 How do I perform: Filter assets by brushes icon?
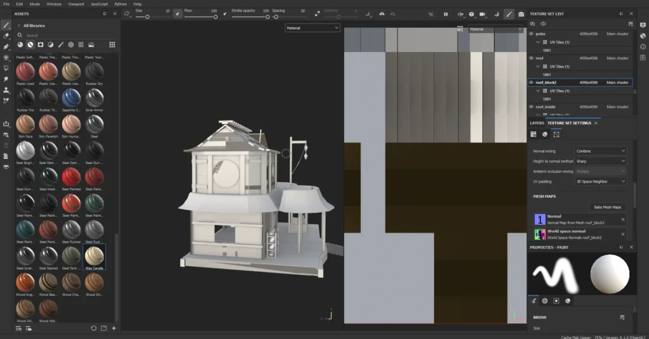[61, 45]
